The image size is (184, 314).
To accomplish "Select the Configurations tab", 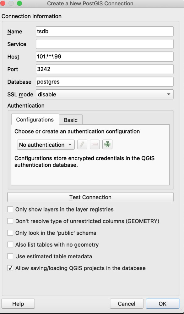I will (35, 120).
